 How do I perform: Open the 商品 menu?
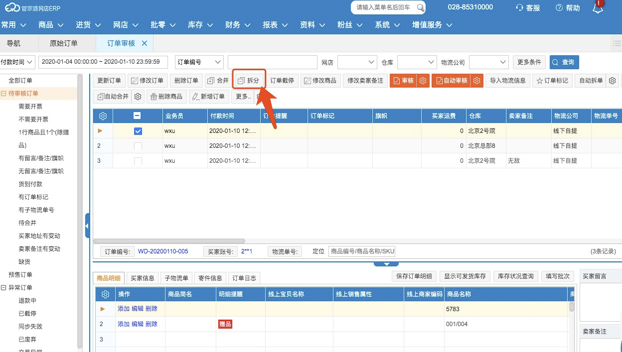coord(51,25)
